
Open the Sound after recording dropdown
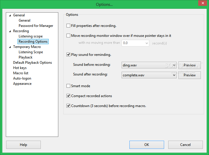pyautogui.click(x=149, y=75)
